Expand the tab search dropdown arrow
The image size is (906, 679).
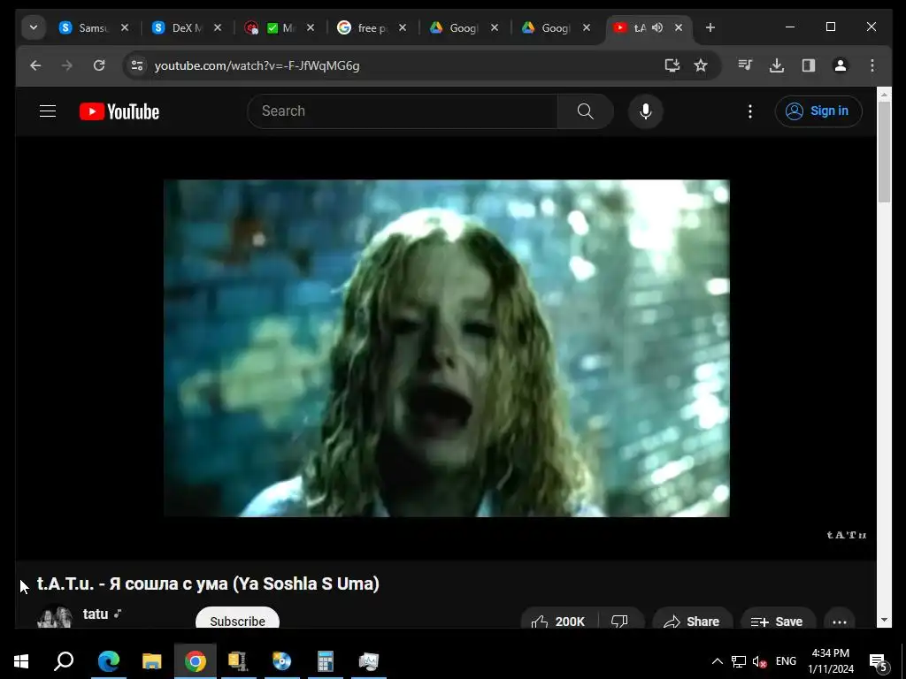pyautogui.click(x=34, y=27)
